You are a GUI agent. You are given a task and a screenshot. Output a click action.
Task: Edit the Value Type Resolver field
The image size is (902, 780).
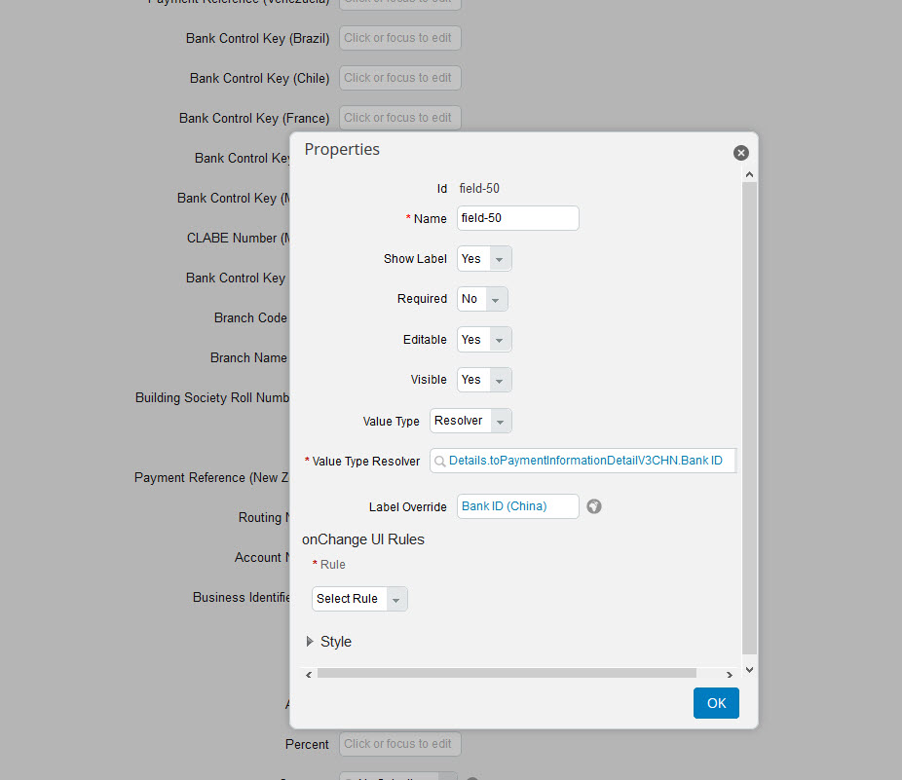click(583, 461)
